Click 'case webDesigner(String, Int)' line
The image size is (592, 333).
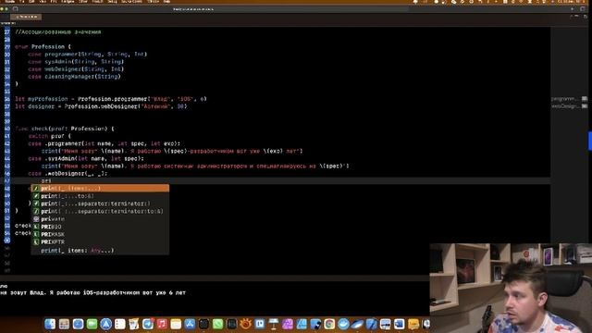[76, 69]
